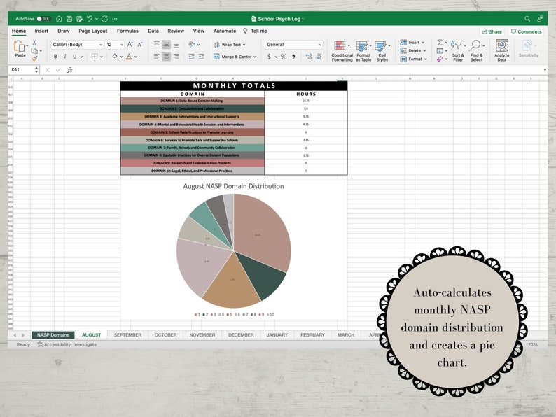Toggle Italic formatting
The width and height of the screenshot is (556, 417).
coord(65,57)
